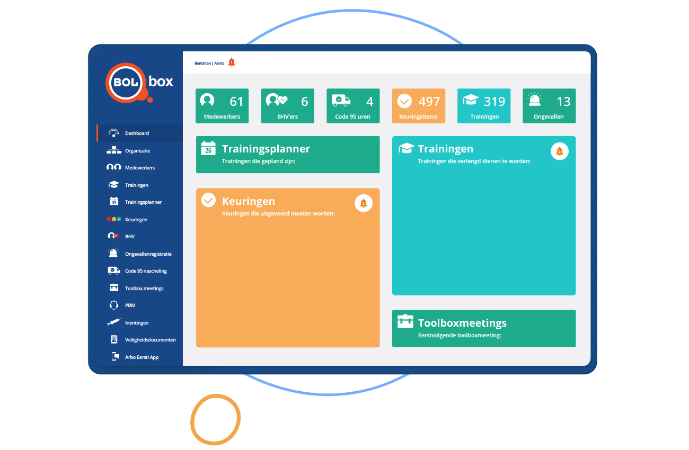Click the bell badge on Keuringen panel
The height and width of the screenshot is (450, 689).
[364, 203]
